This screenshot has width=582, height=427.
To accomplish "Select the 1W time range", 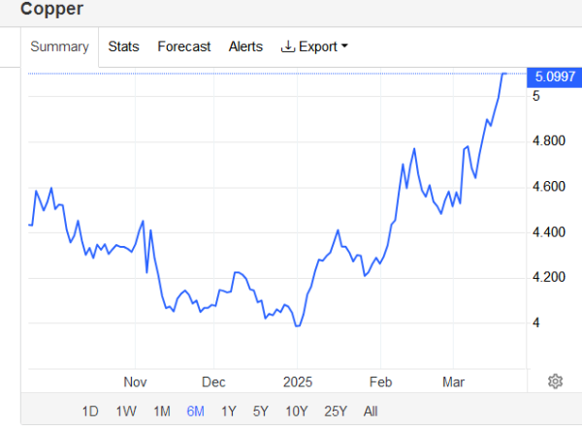I will [126, 411].
